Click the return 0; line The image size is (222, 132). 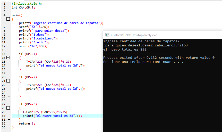point(27,123)
